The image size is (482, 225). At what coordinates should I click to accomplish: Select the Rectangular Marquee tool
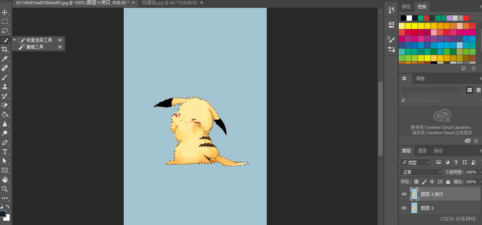point(5,21)
